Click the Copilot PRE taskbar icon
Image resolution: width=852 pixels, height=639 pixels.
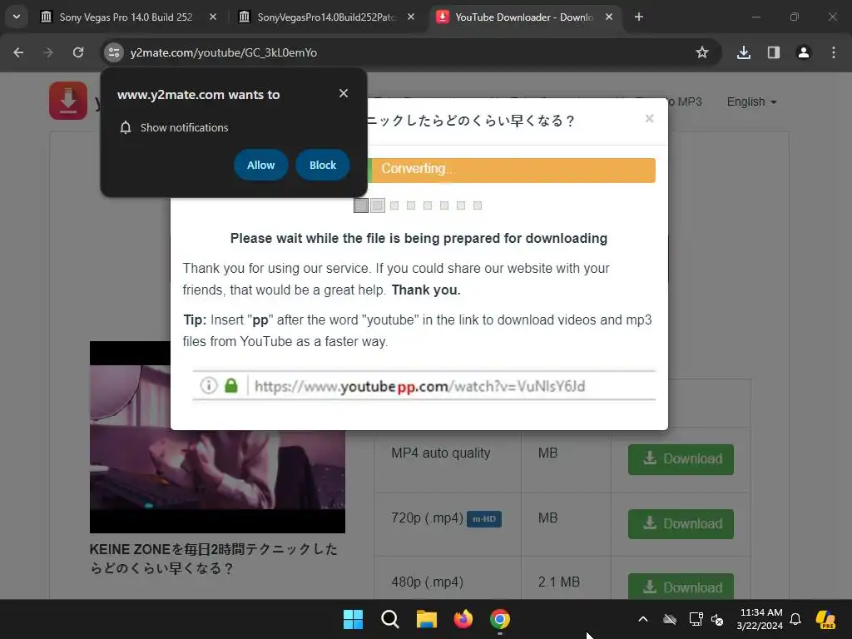825,619
